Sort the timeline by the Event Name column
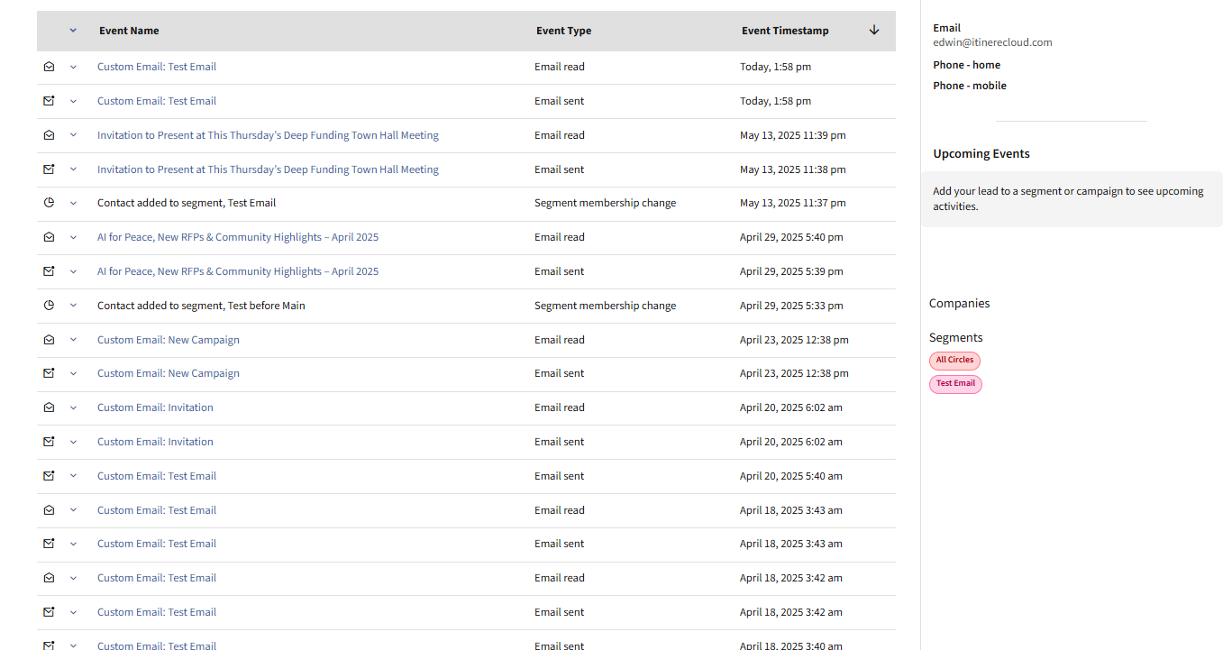The width and height of the screenshot is (1232, 650). [x=129, y=31]
